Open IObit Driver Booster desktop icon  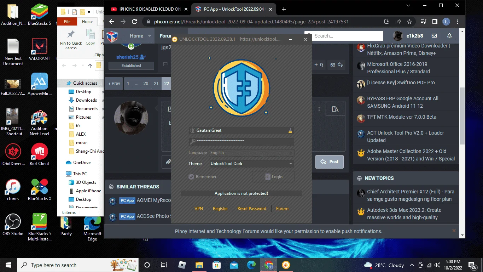(13, 154)
